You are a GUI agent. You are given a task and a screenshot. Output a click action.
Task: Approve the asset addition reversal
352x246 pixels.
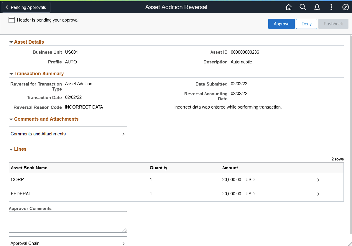(x=281, y=24)
